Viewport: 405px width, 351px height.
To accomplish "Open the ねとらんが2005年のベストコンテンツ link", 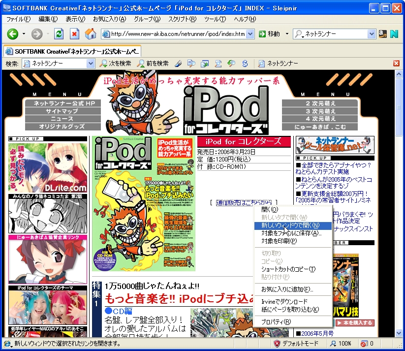I will pos(334,183).
